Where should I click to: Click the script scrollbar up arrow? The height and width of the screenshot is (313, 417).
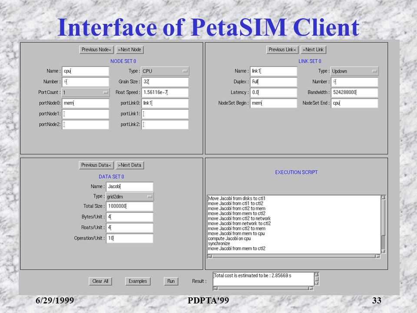coord(384,197)
